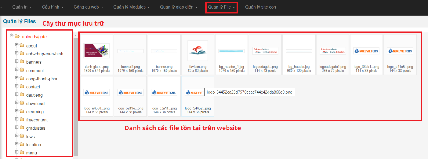Expand the menu folder node

click(x=17, y=152)
